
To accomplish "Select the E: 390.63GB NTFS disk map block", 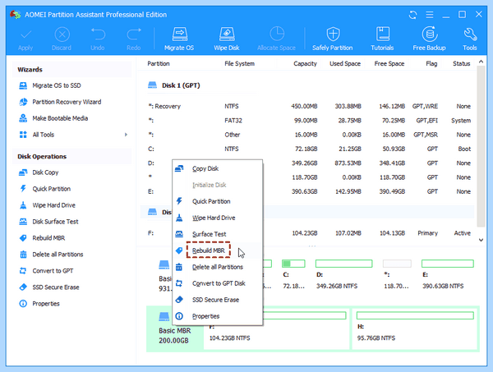I will (x=448, y=274).
